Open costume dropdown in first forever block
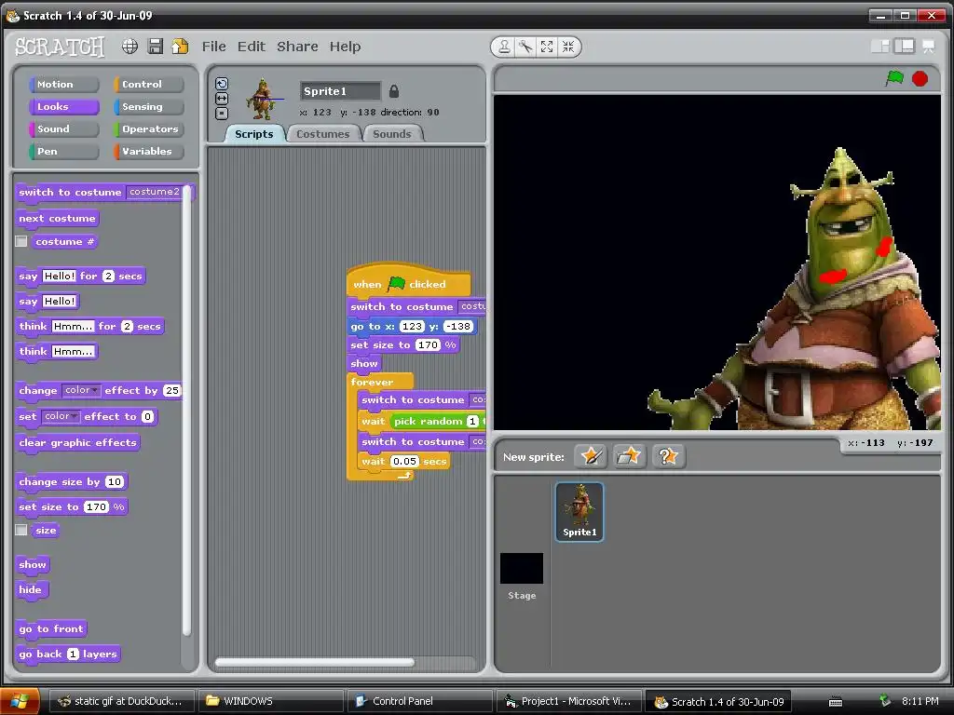954x715 pixels. click(478, 400)
